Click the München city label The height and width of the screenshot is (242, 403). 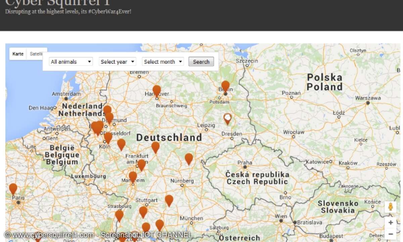(191, 218)
